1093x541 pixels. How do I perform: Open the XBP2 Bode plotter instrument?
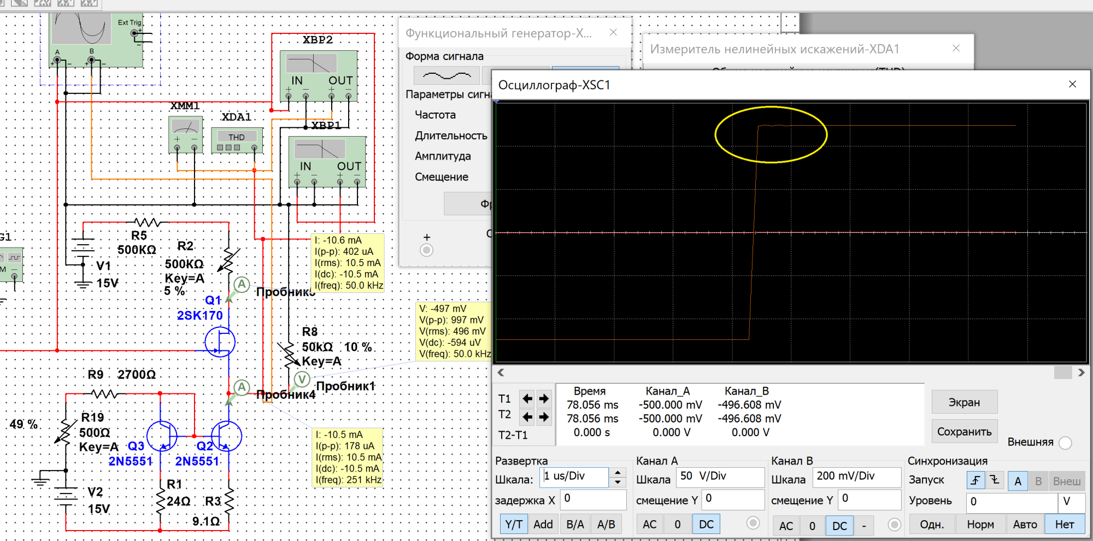point(319,75)
